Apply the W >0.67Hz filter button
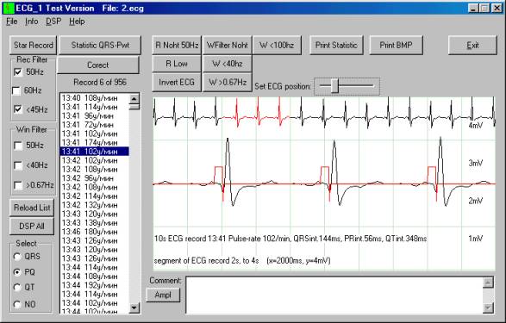This screenshot has height=323, width=506. [x=228, y=82]
